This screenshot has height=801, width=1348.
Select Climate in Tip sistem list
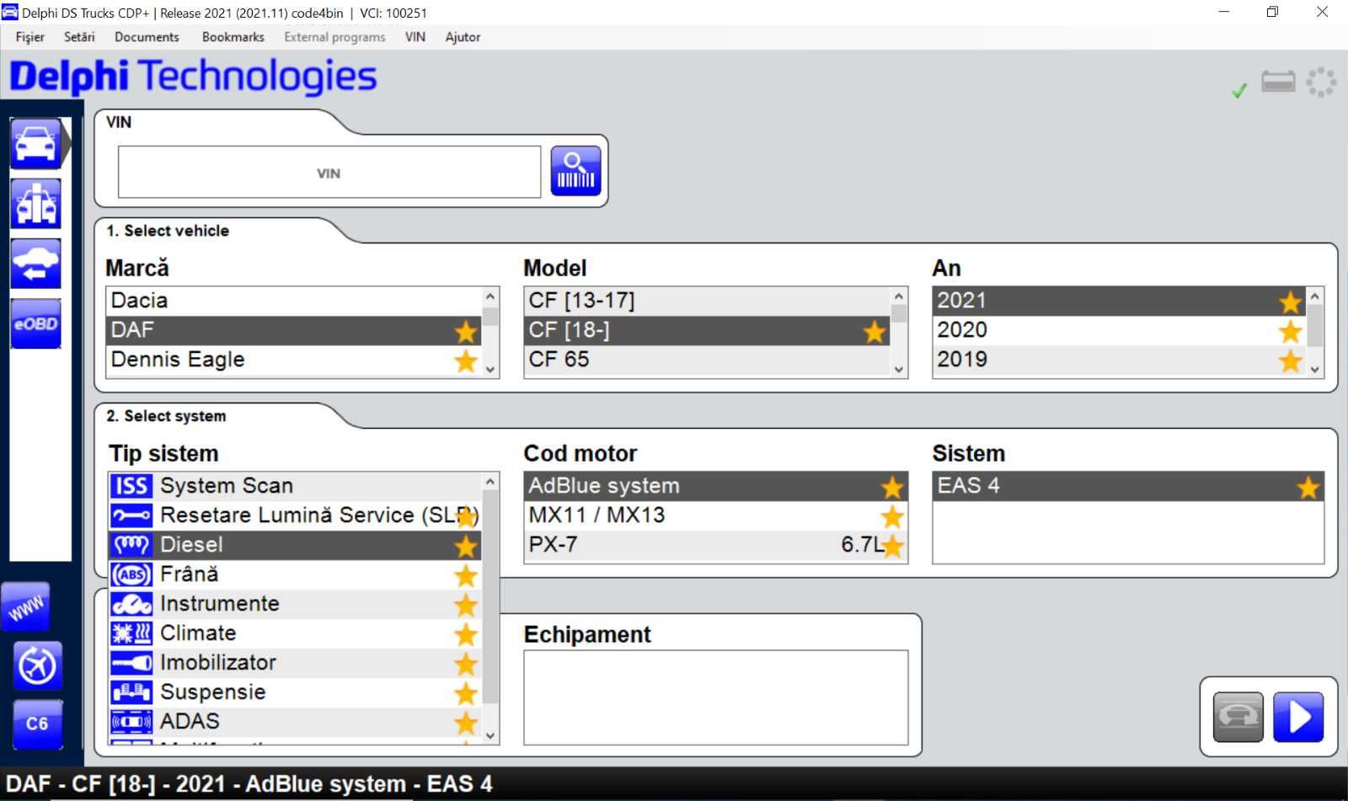[295, 633]
